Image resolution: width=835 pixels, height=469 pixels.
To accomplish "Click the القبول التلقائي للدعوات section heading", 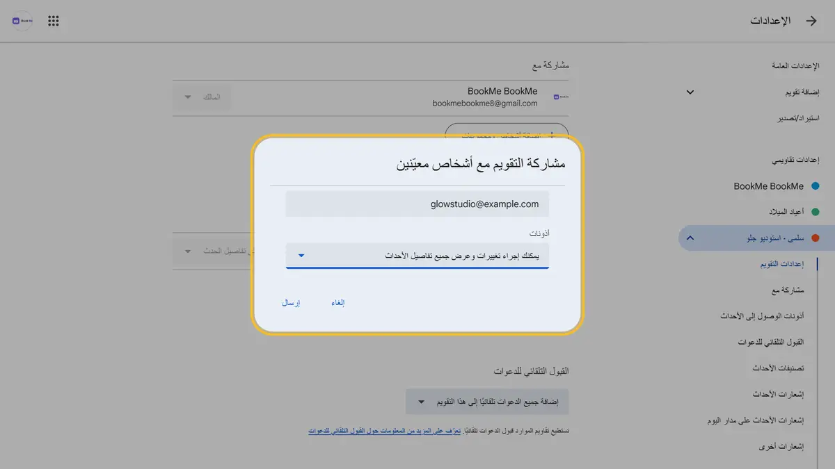I will point(532,371).
